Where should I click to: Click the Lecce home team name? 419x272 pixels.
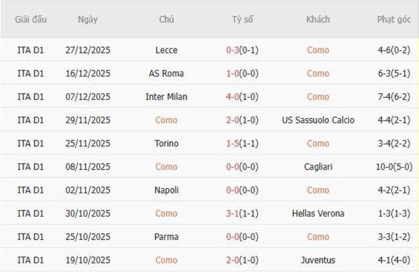point(166,50)
